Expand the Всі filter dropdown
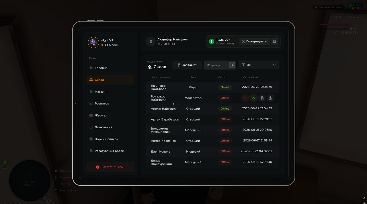Screen dimensions: 367x204 pos(259,65)
